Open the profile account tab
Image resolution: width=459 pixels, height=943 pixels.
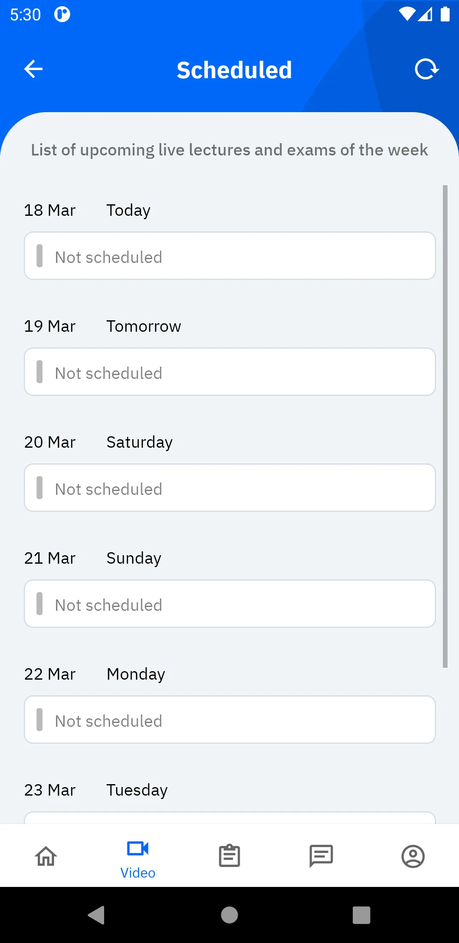413,856
